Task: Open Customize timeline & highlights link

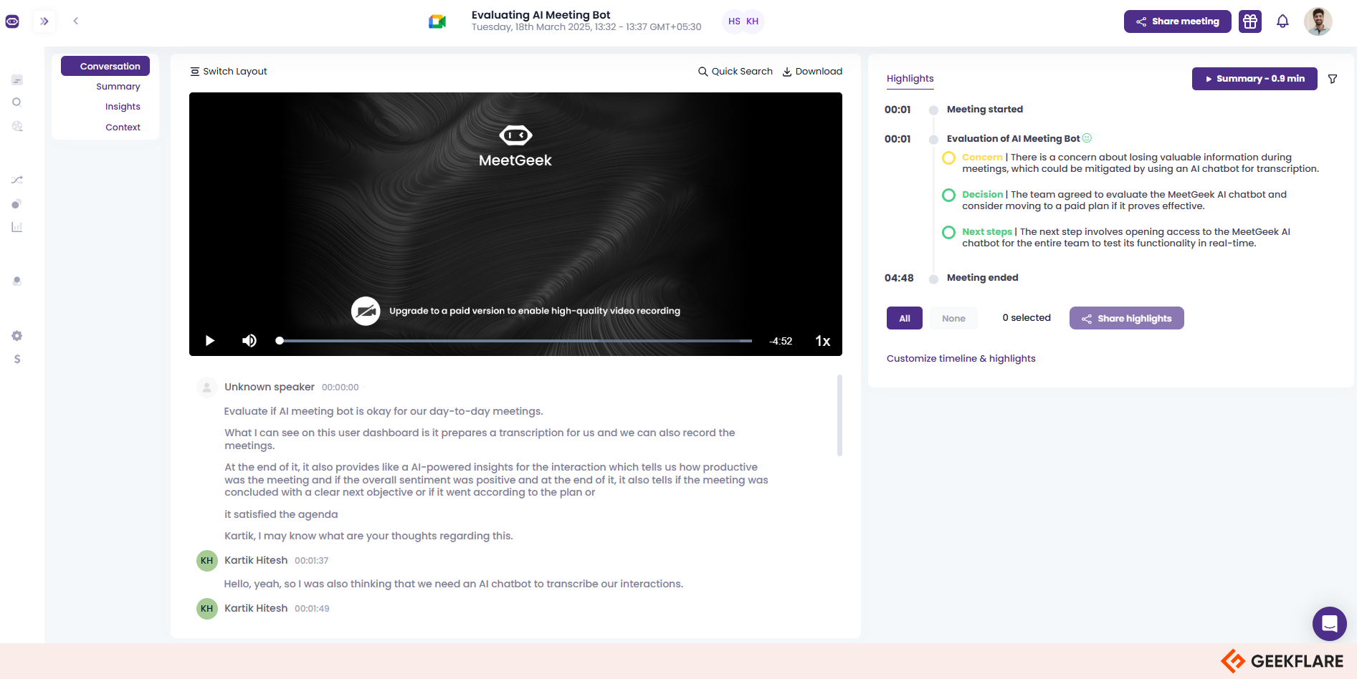Action: tap(961, 358)
